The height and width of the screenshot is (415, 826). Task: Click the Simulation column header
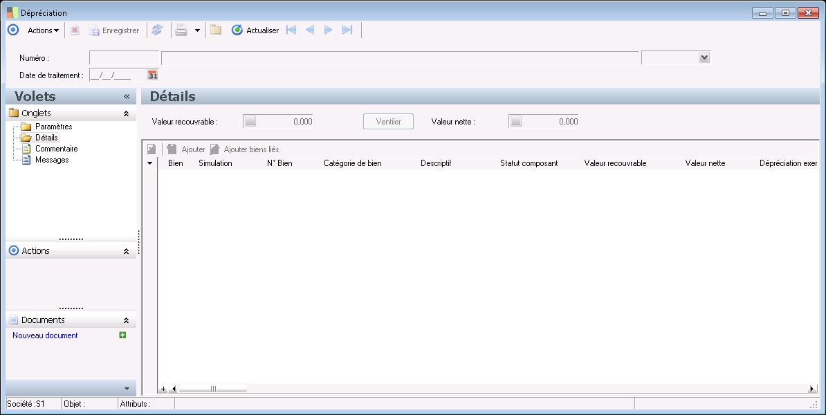215,163
